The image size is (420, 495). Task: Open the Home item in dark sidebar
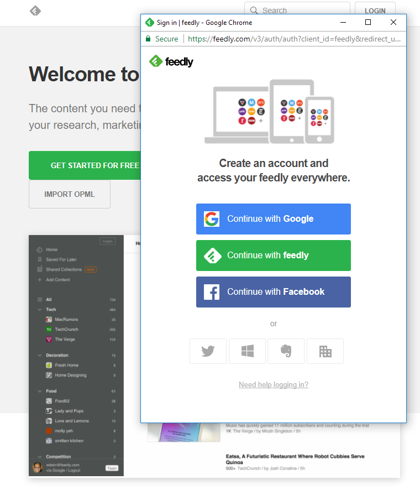pyautogui.click(x=51, y=249)
